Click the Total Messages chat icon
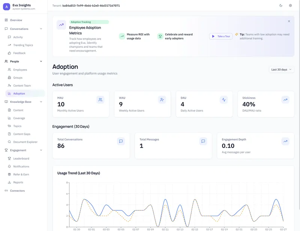The image size is (300, 231). click(x=203, y=141)
